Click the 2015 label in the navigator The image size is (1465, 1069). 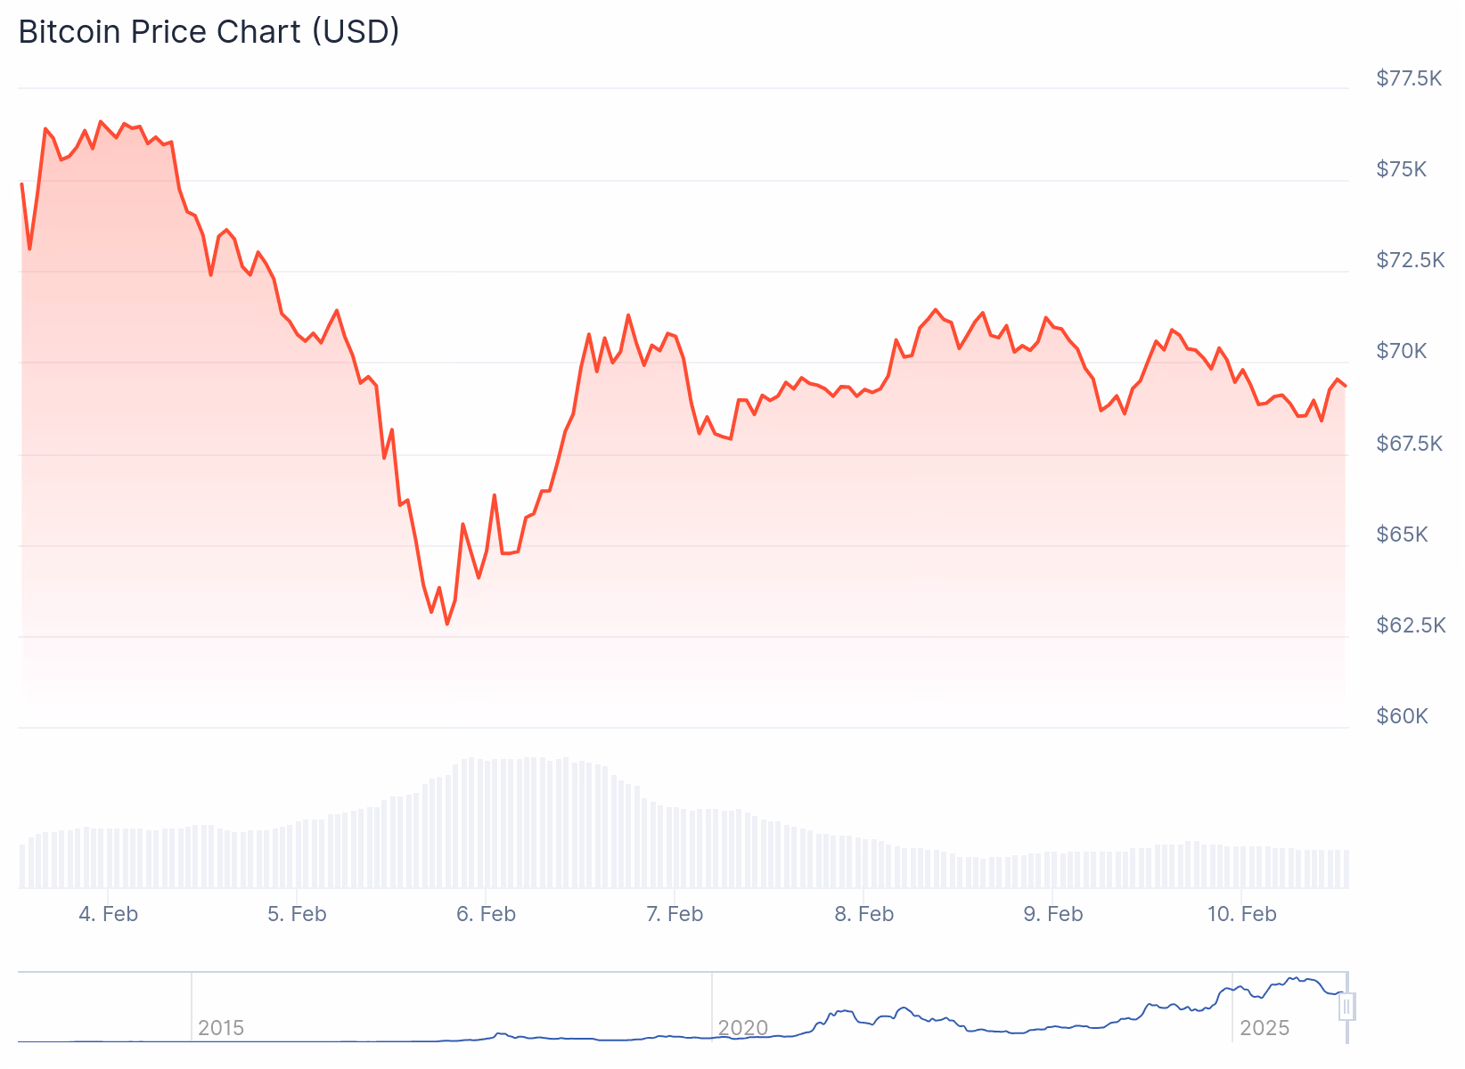pyautogui.click(x=221, y=1028)
